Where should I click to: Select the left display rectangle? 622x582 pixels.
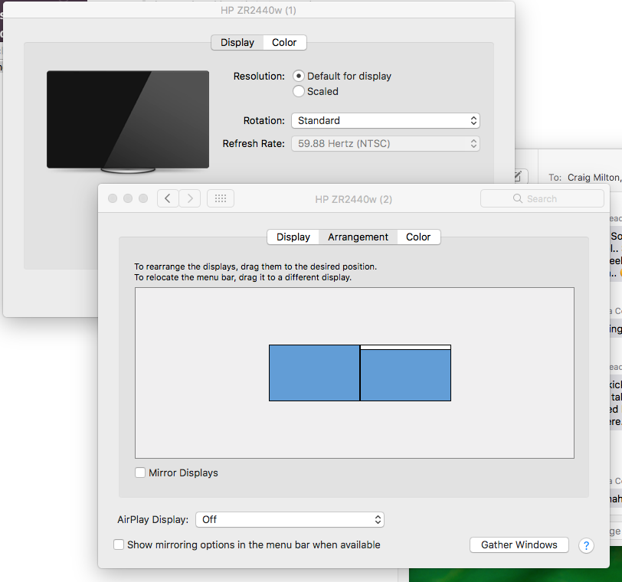314,373
